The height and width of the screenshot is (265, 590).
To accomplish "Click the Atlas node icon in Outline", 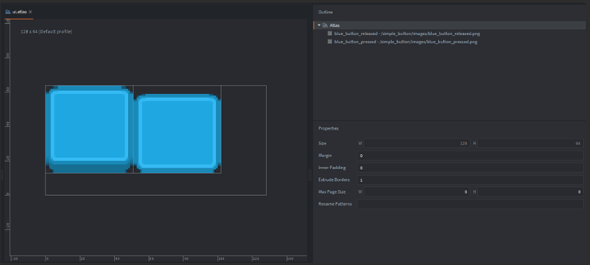I will click(x=326, y=25).
